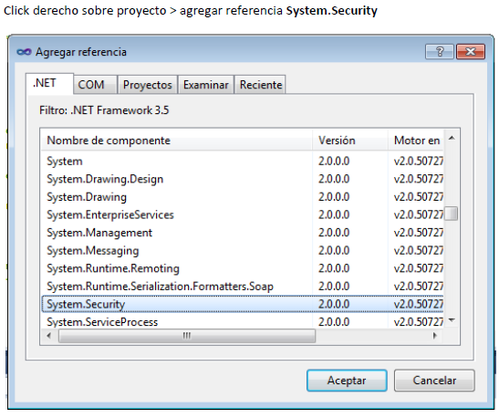Screen dimensions: 499x418
Task: Select the System.Drawing component
Action: 242,197
